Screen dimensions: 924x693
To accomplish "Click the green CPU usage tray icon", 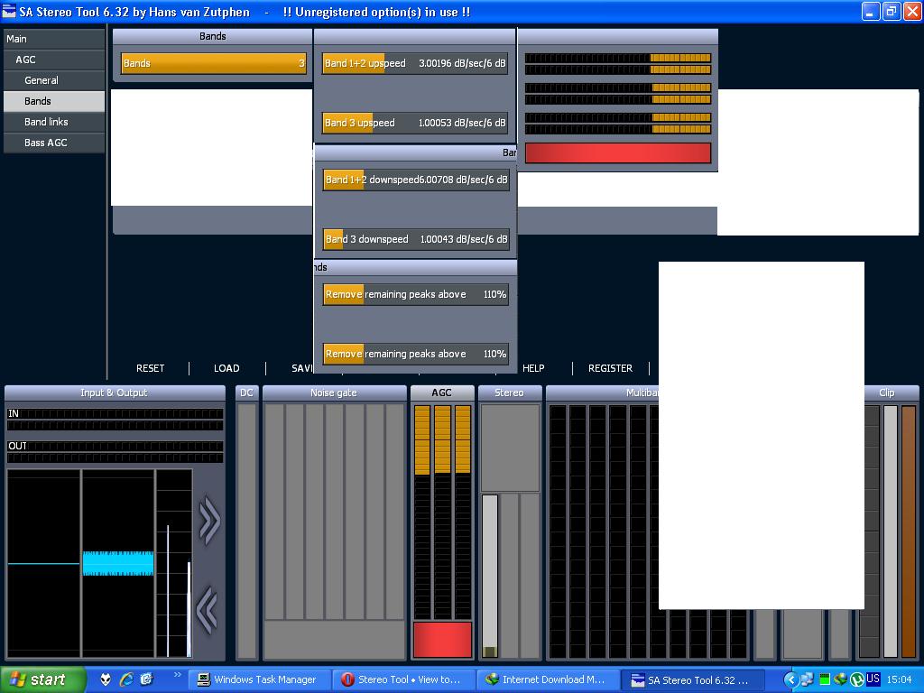I will 825,679.
